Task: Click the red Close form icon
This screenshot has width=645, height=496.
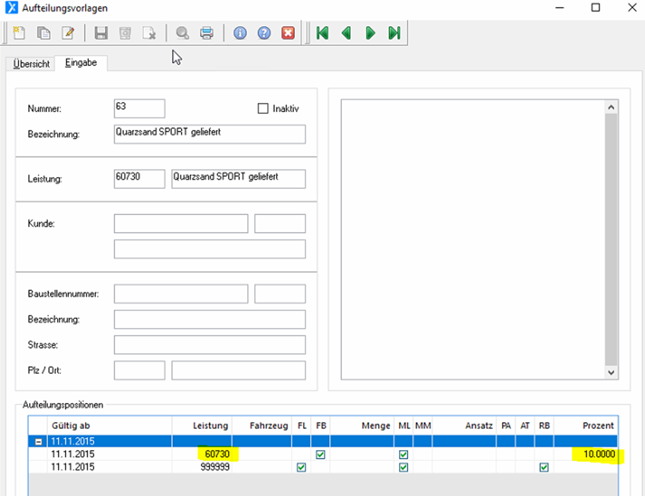Action: coord(288,33)
